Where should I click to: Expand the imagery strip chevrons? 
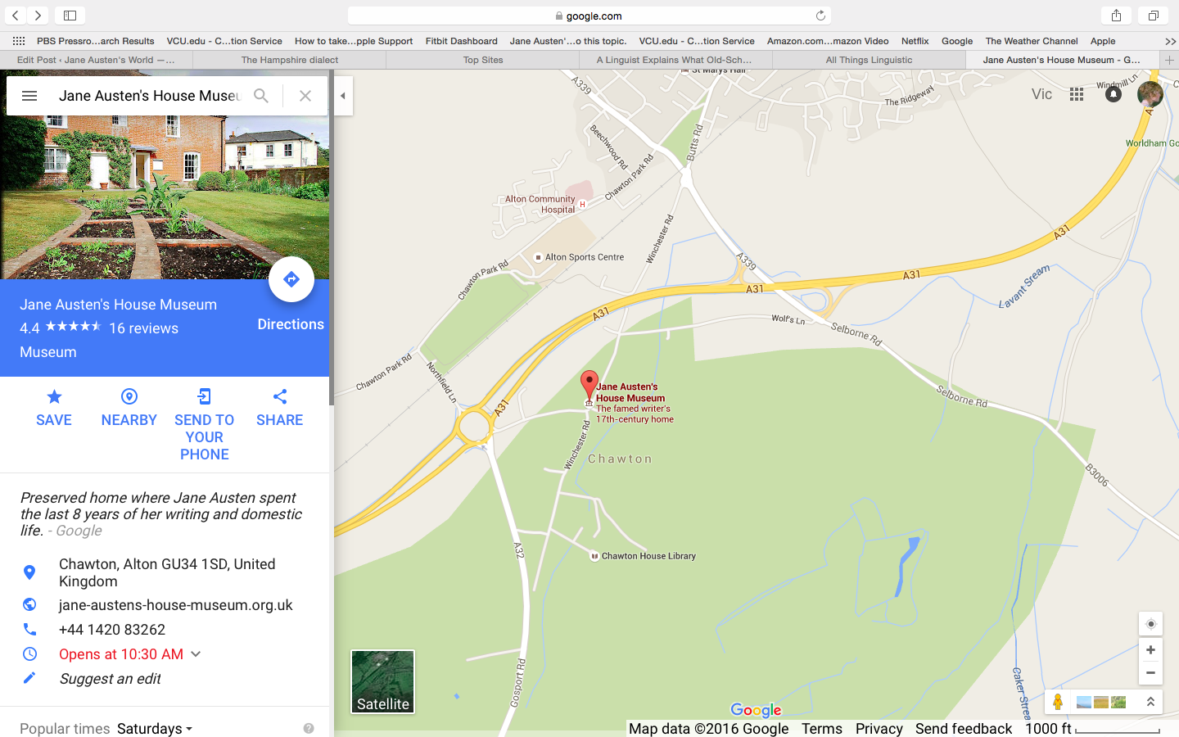point(1150,702)
